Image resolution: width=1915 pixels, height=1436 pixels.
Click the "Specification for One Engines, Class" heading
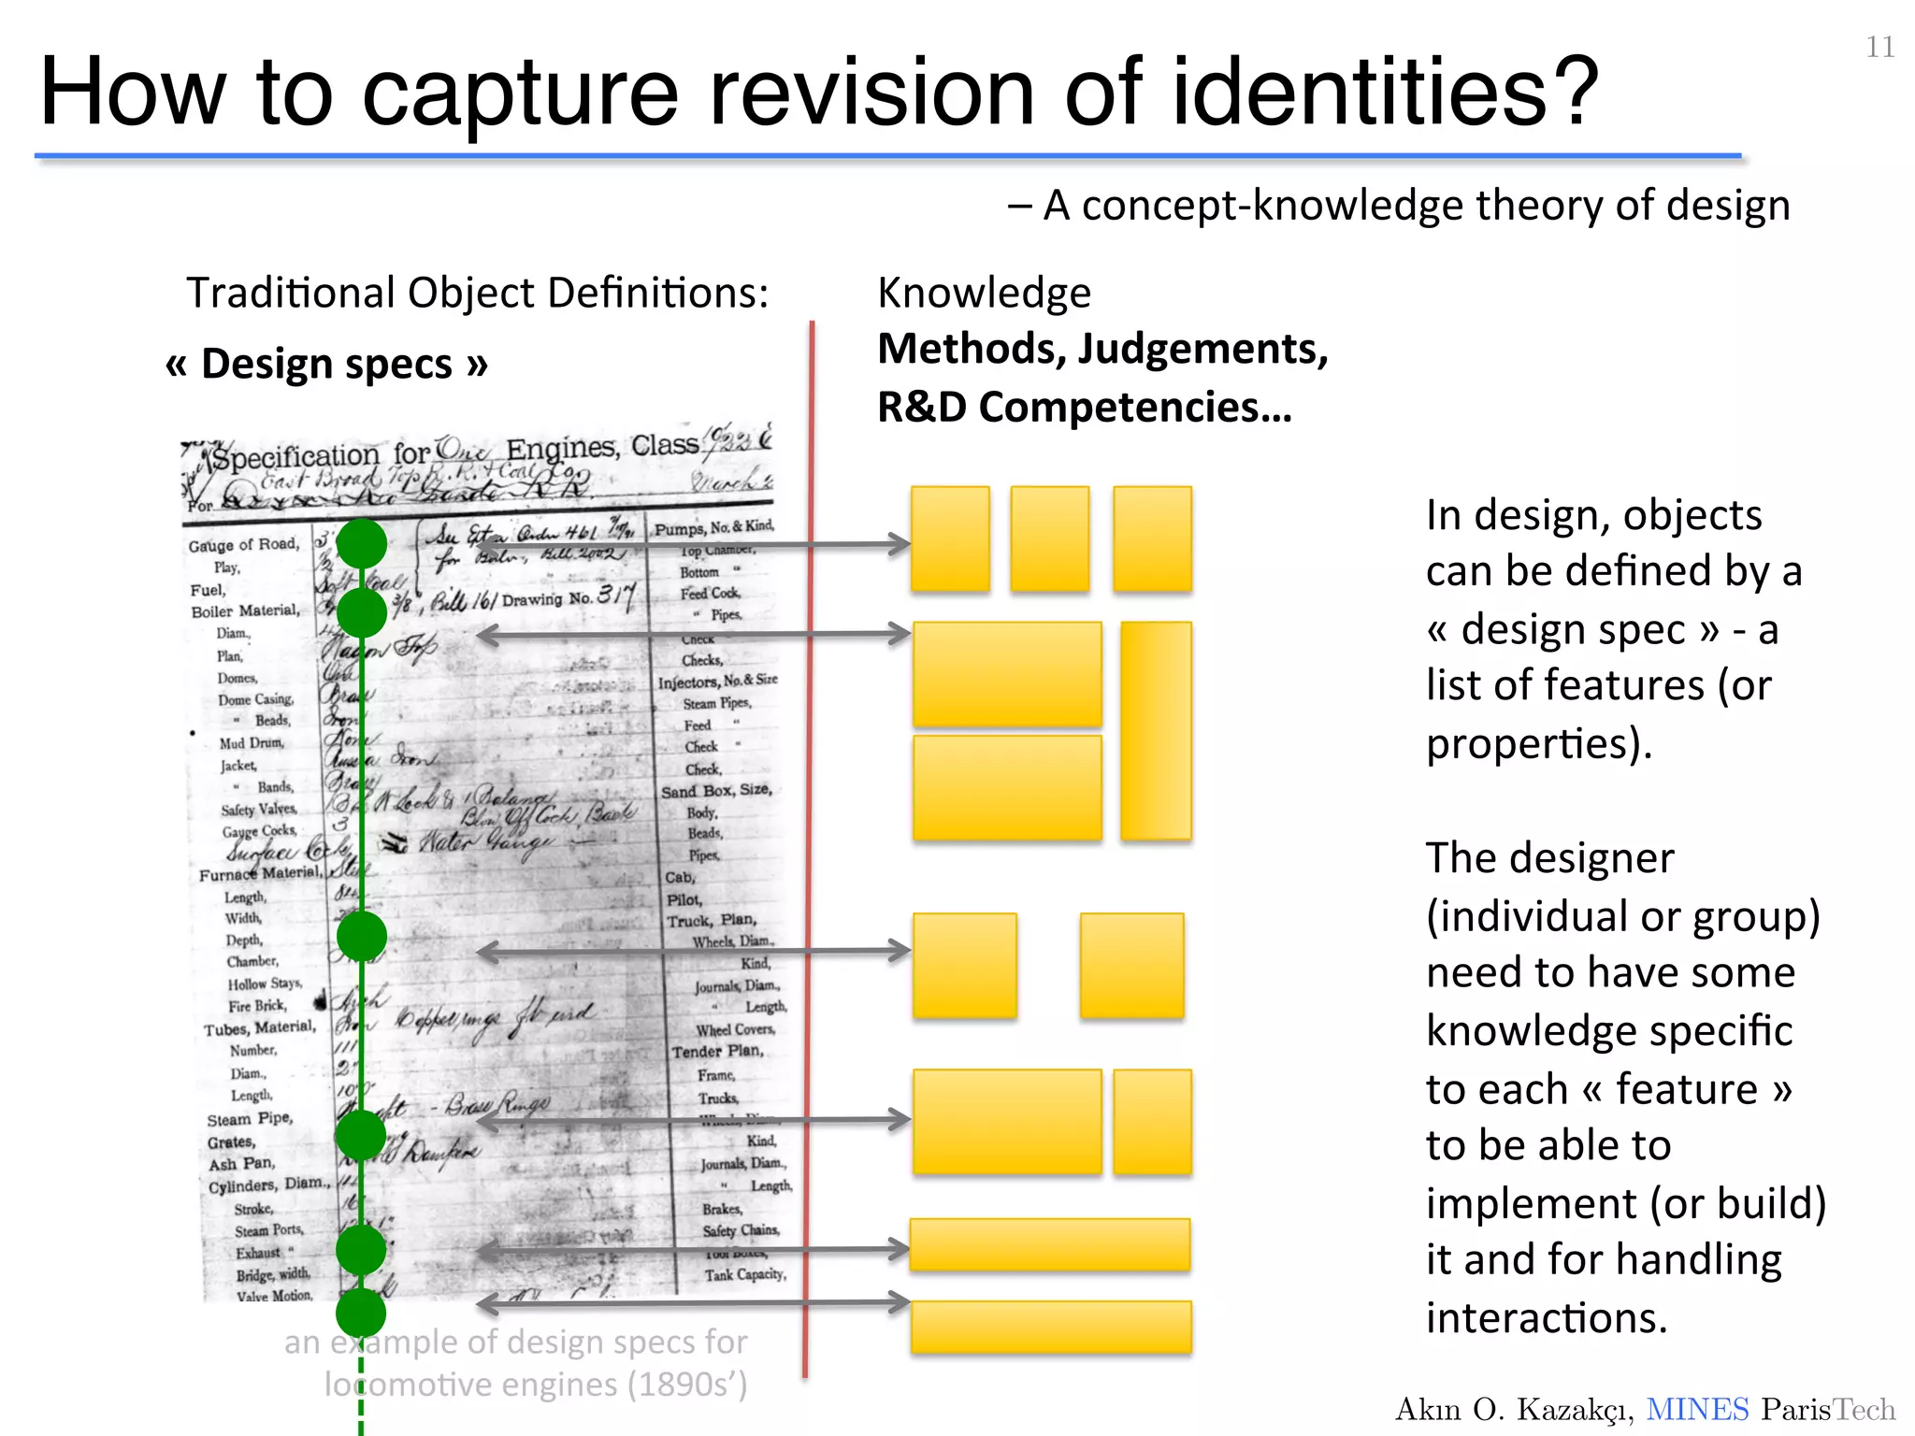pos(456,452)
